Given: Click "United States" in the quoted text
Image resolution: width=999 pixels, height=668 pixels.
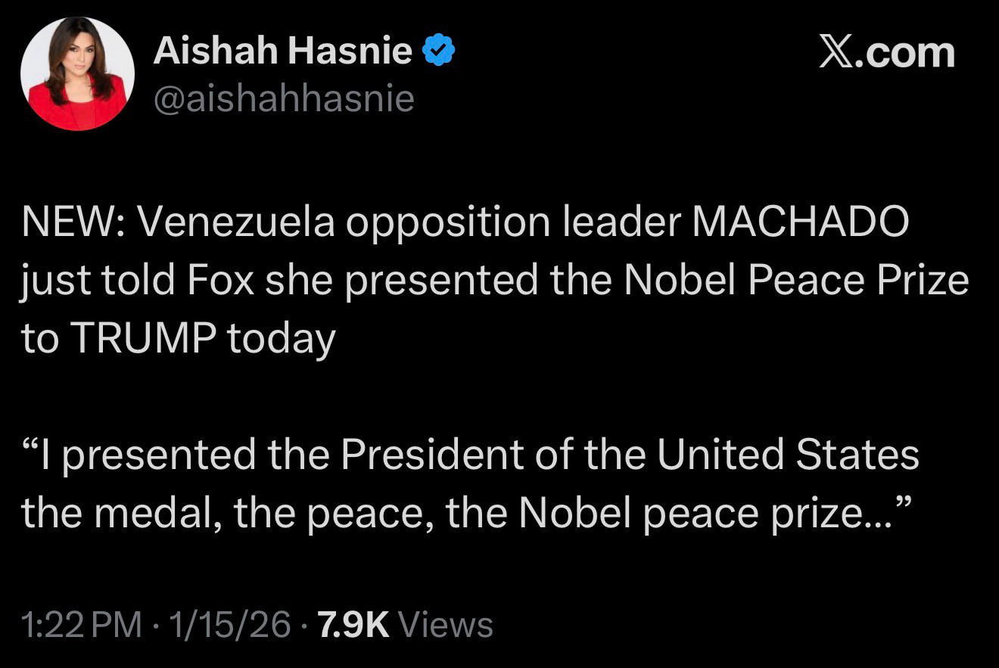Looking at the screenshot, I should (787, 455).
